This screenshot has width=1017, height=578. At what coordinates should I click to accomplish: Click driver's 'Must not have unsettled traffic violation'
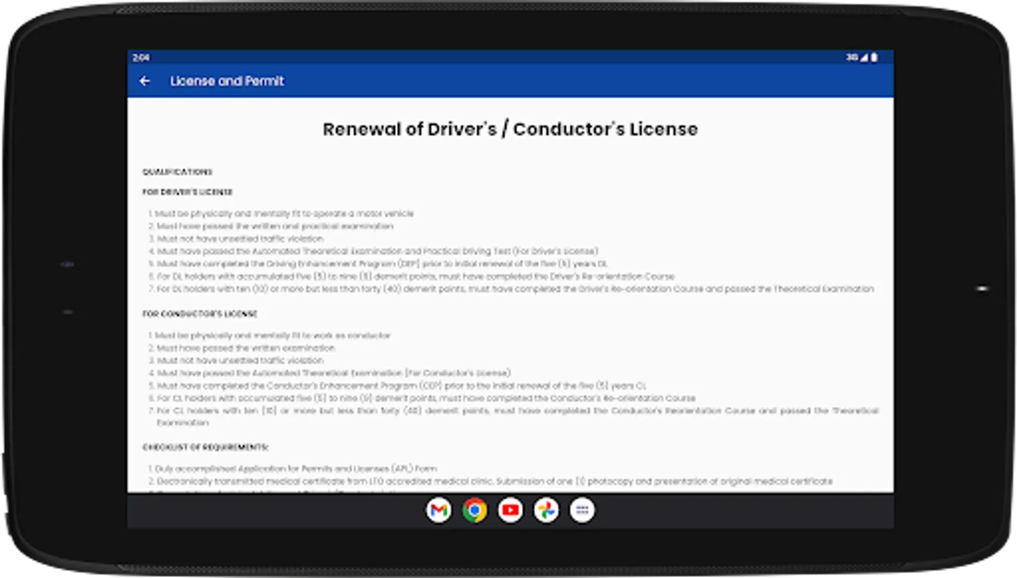tap(236, 238)
